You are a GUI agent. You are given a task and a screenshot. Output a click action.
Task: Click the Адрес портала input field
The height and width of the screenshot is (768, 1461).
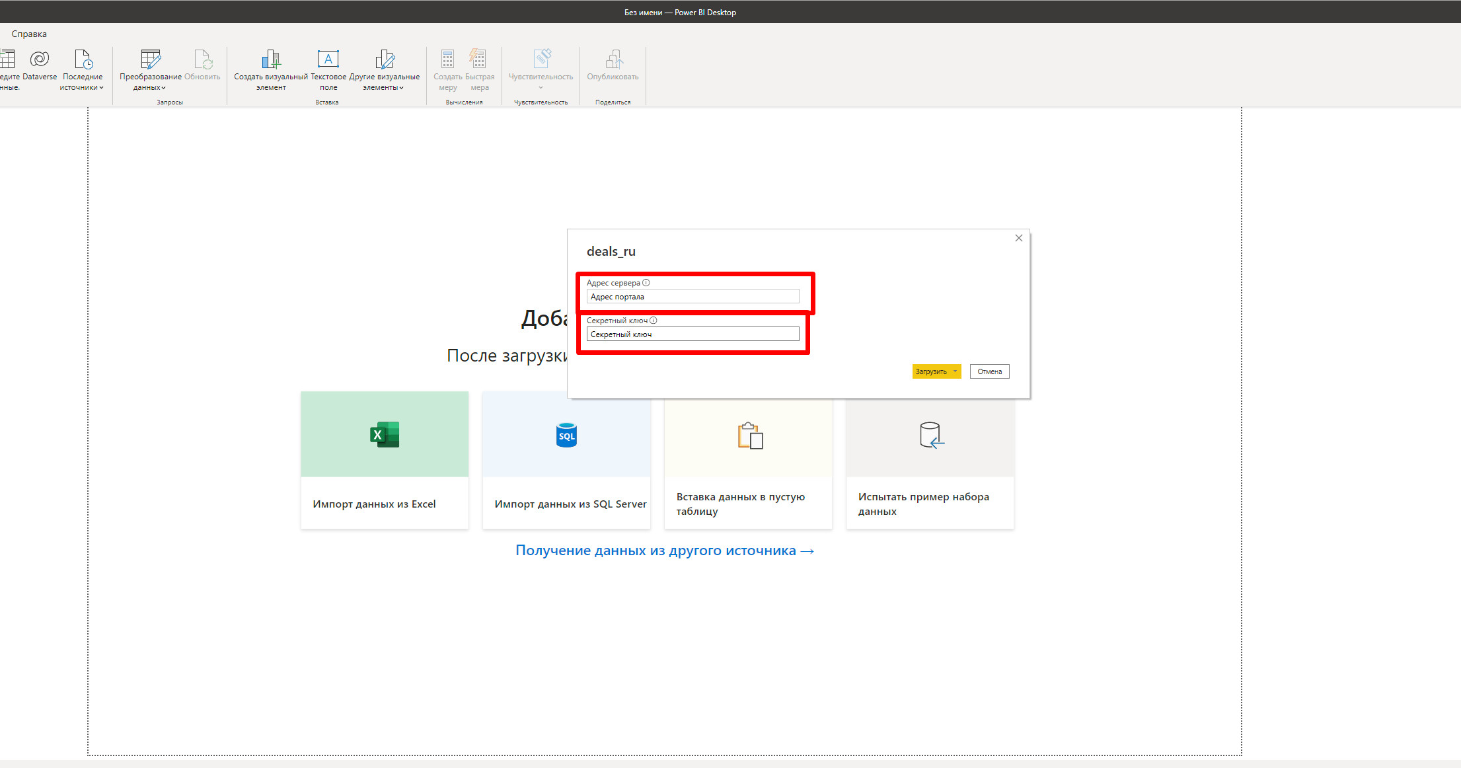click(693, 297)
